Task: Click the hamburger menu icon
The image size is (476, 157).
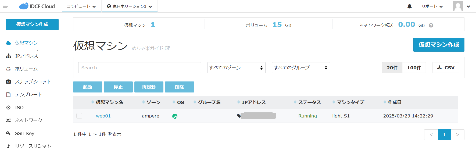Action: (x=6, y=6)
